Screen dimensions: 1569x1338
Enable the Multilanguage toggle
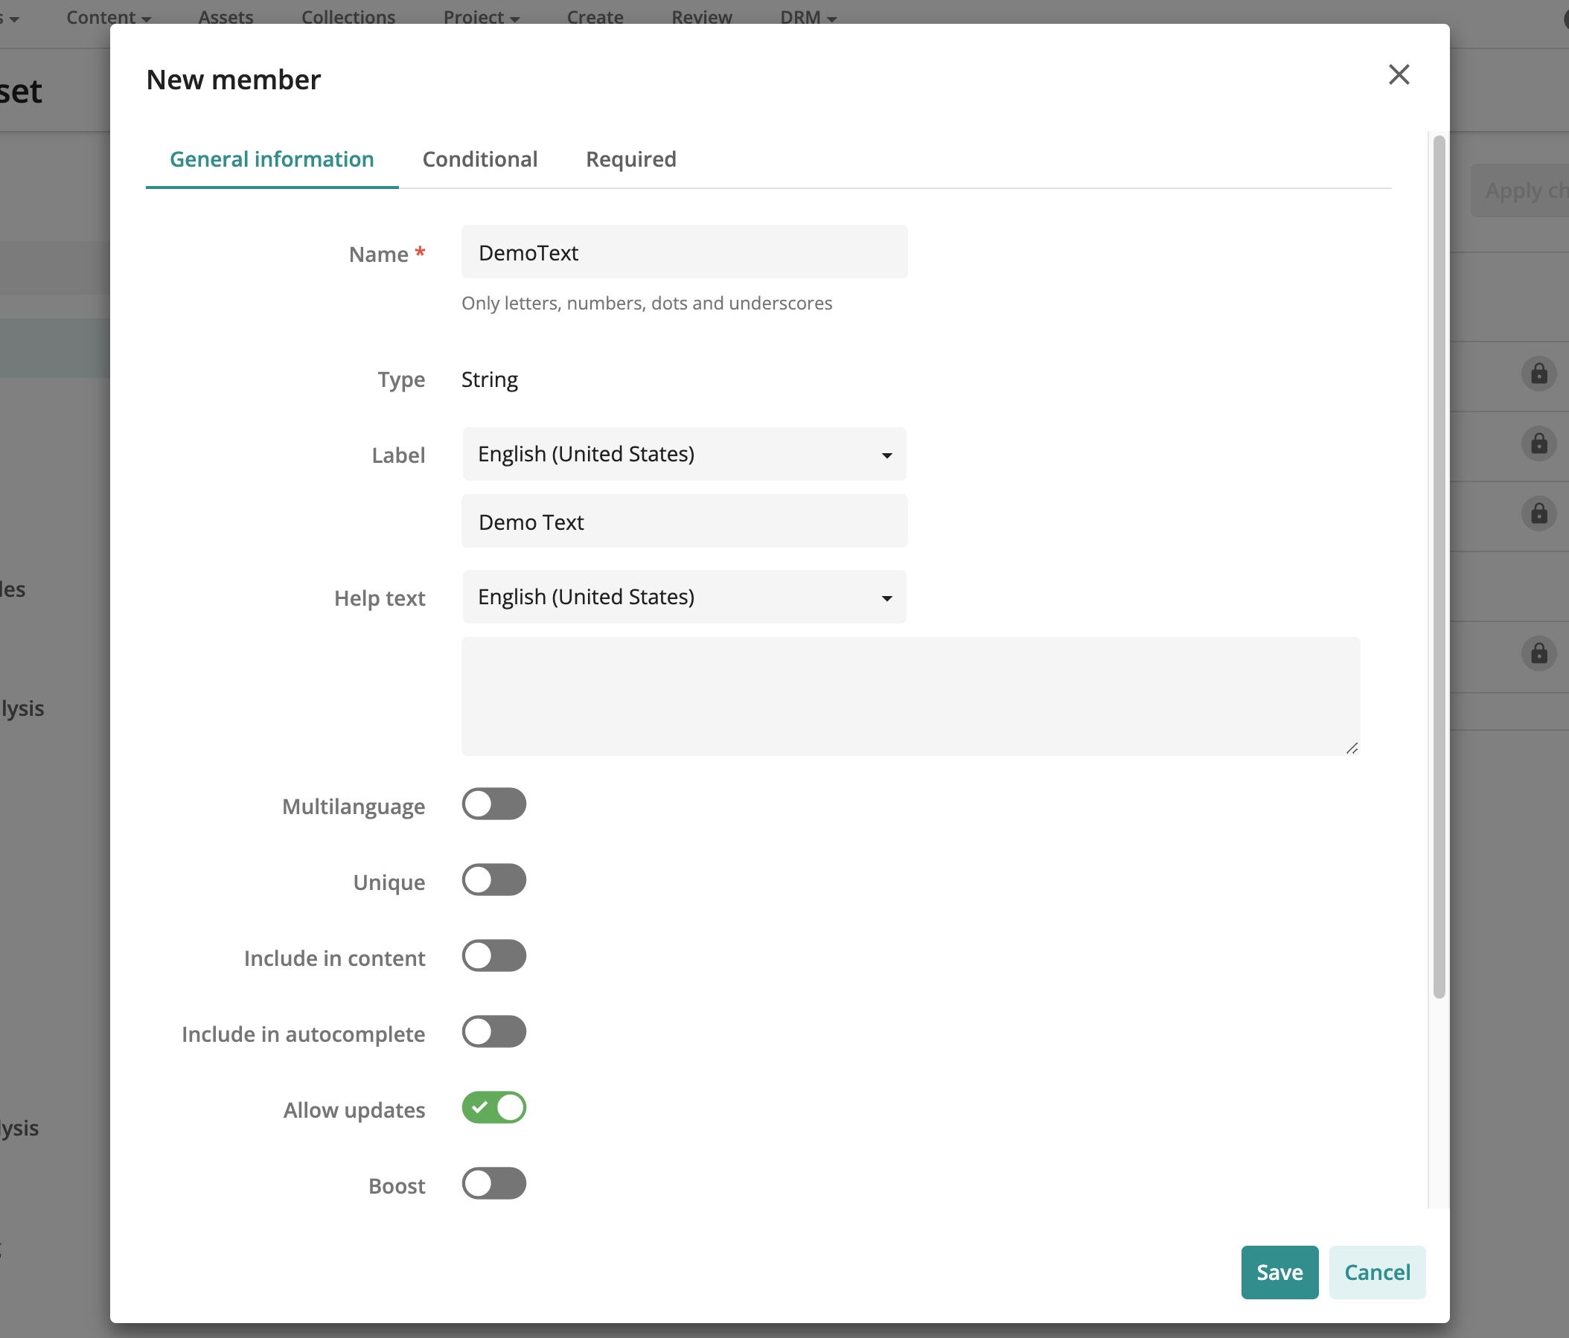494,804
